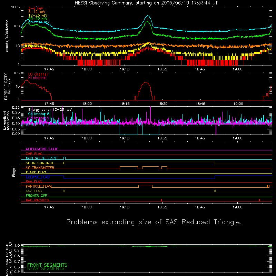
Task: Click the 0.7 tick value on livetime axis
Action: point(17,262)
